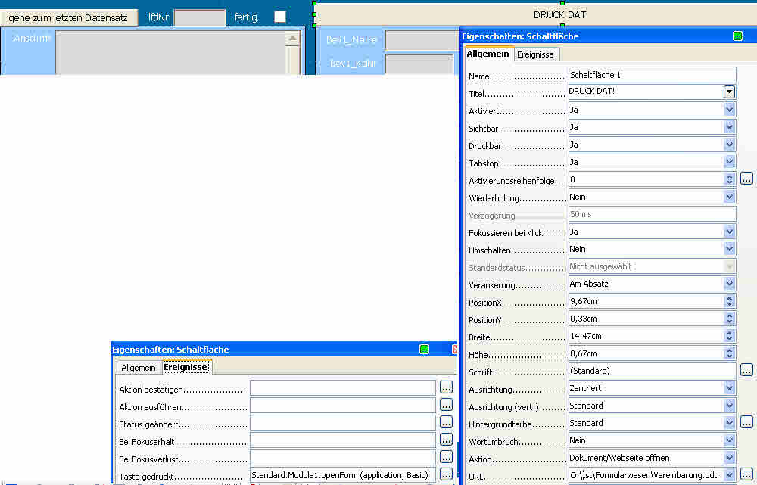Click into the Name field containing Schaltfläche 1

(651, 75)
